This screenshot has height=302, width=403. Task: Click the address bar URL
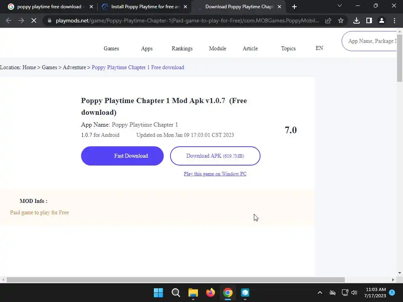coord(187,20)
